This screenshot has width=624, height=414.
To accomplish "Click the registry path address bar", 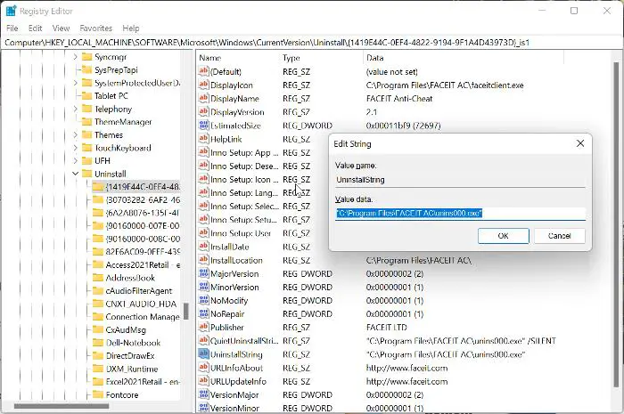I will point(312,43).
